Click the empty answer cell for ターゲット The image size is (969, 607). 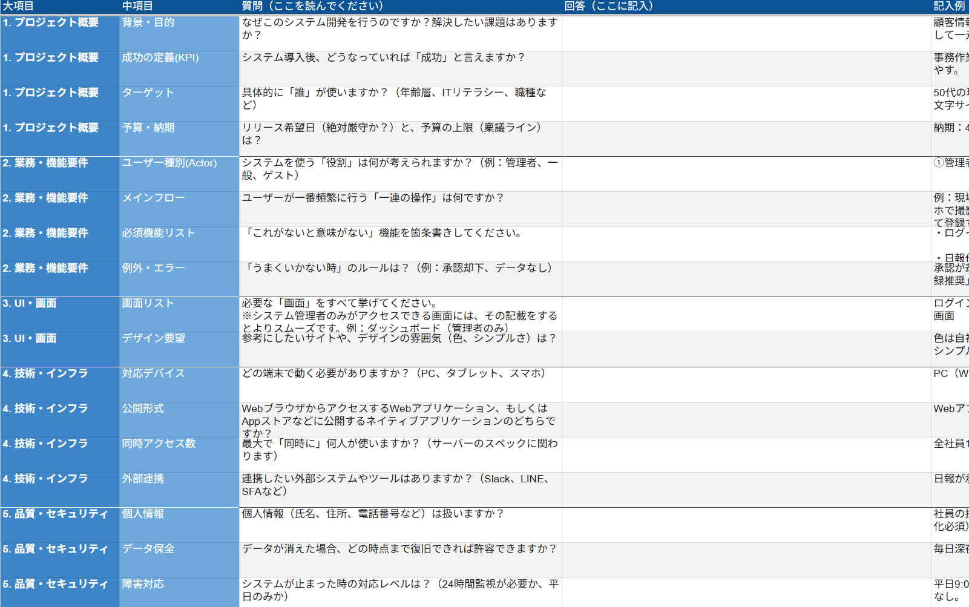(746, 104)
